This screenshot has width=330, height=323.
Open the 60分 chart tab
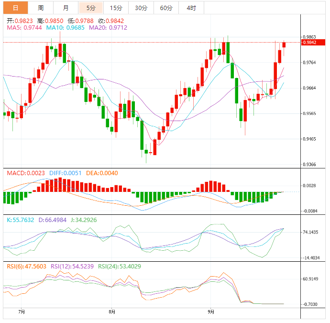pyautogui.click(x=166, y=8)
